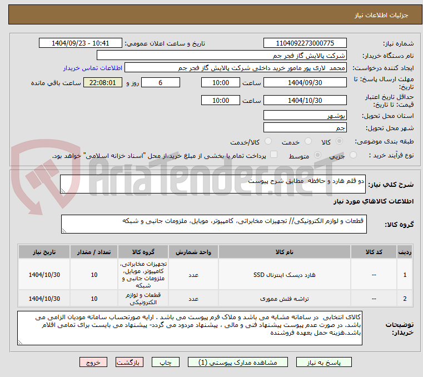Open اطلاعات تماس خریدار contact link

point(93,68)
